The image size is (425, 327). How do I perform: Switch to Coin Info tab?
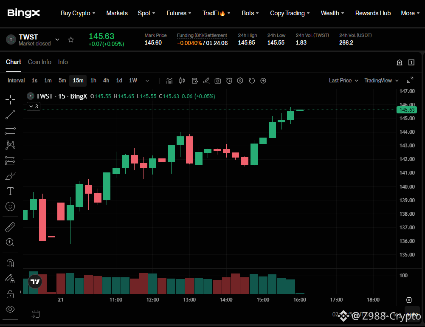(x=39, y=62)
